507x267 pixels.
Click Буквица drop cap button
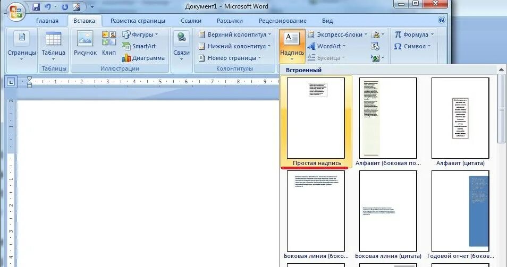(326, 58)
